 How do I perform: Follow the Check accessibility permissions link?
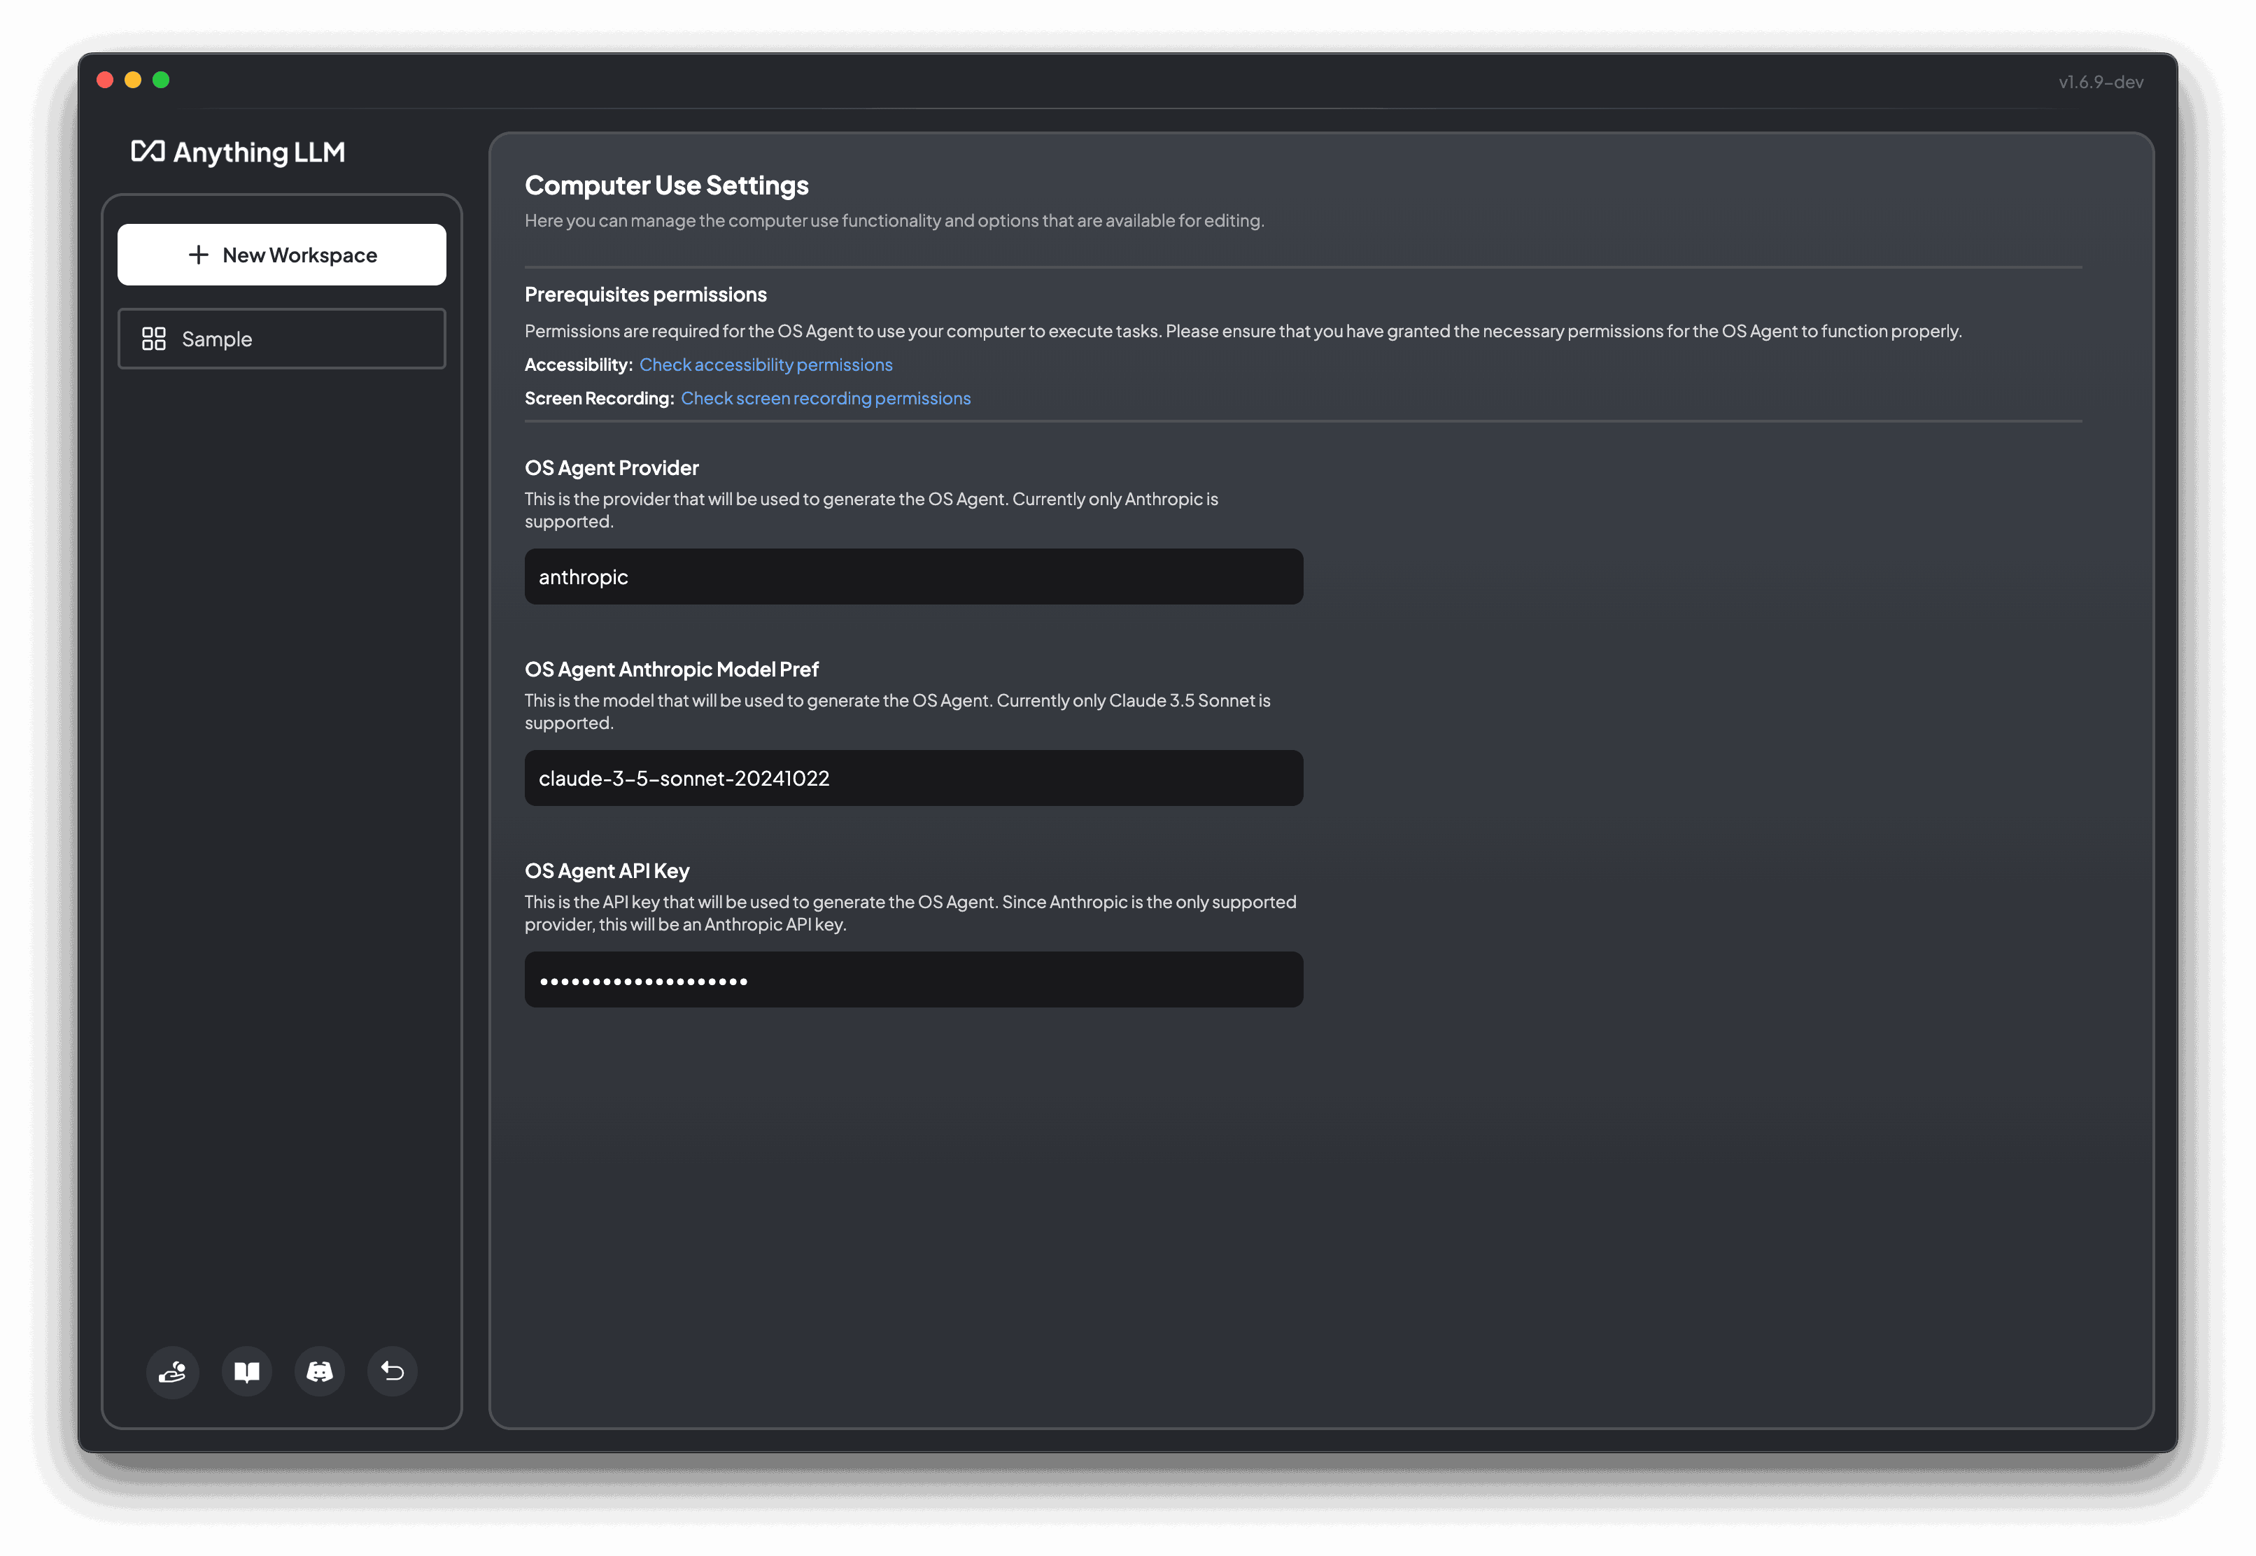click(x=766, y=365)
